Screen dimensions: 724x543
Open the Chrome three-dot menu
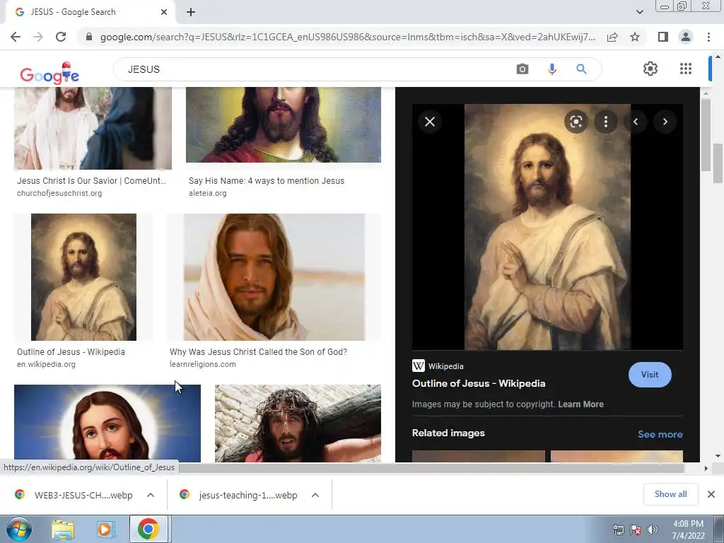click(x=708, y=37)
